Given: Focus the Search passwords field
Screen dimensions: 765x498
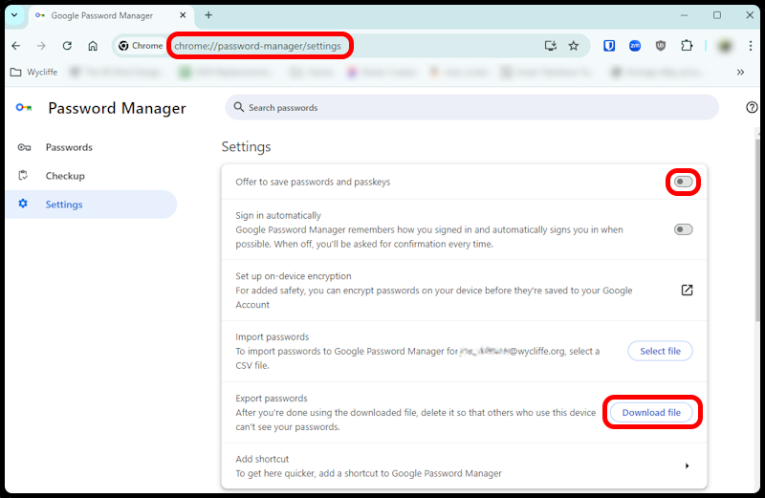Looking at the screenshot, I should 471,107.
